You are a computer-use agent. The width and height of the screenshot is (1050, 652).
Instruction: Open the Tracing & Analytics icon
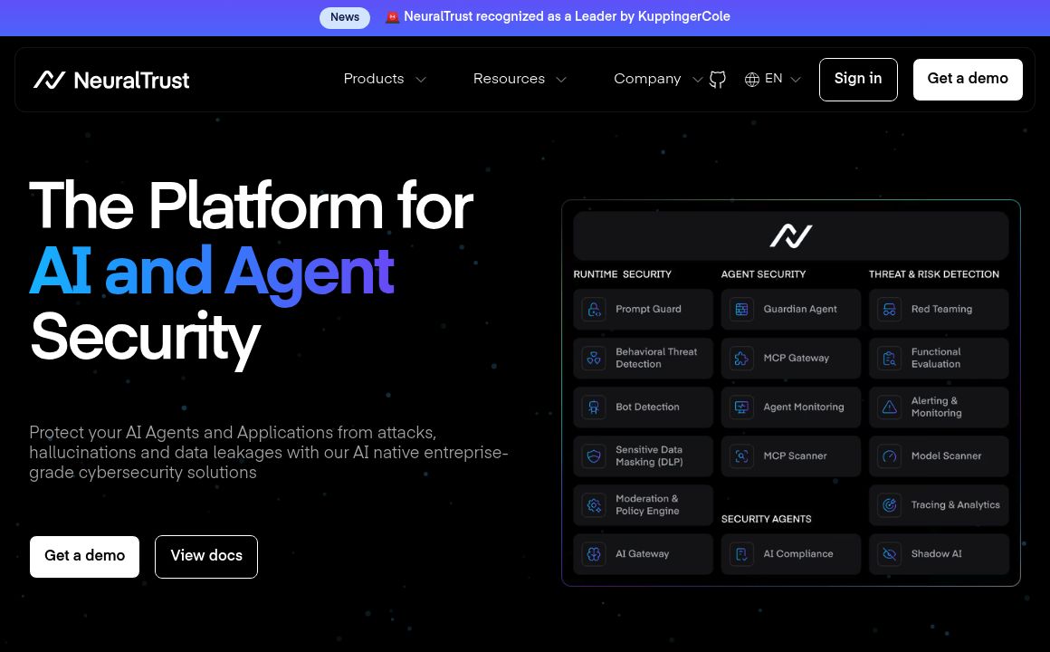tap(889, 505)
